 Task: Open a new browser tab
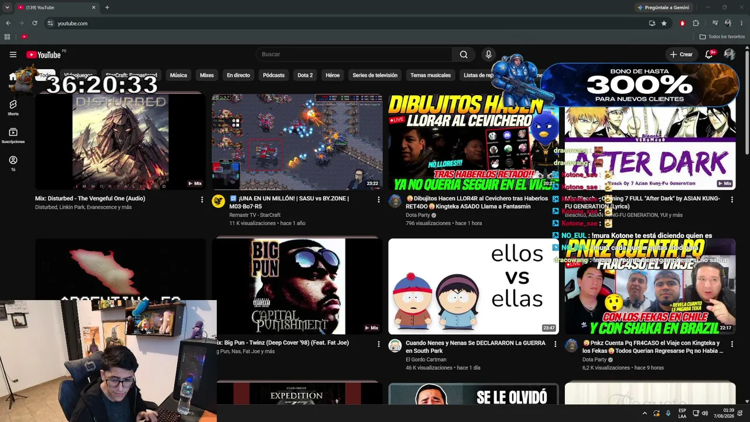pos(107,7)
